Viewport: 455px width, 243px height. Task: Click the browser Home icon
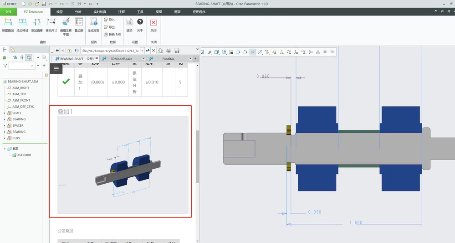[160, 51]
